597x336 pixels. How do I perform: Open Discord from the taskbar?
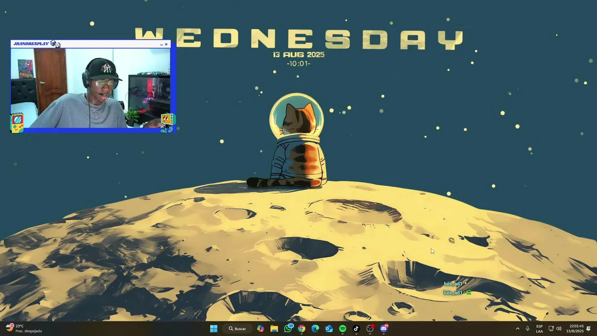(x=384, y=329)
